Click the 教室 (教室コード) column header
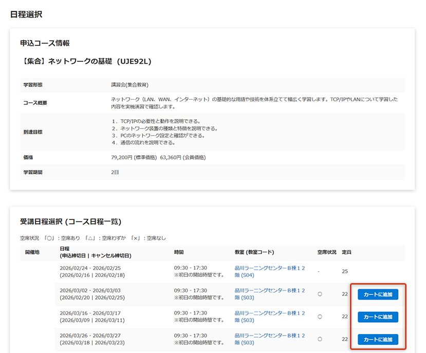This screenshot has width=426, height=353. (254, 252)
